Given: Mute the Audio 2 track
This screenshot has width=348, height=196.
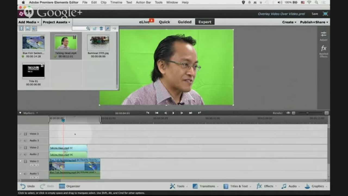Looking at the screenshot, I should [25, 154].
